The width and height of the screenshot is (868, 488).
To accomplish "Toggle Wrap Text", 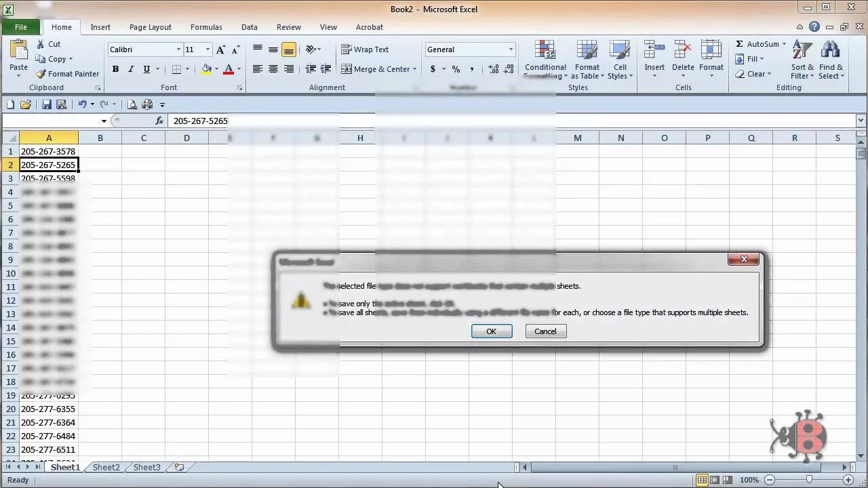I will (365, 49).
